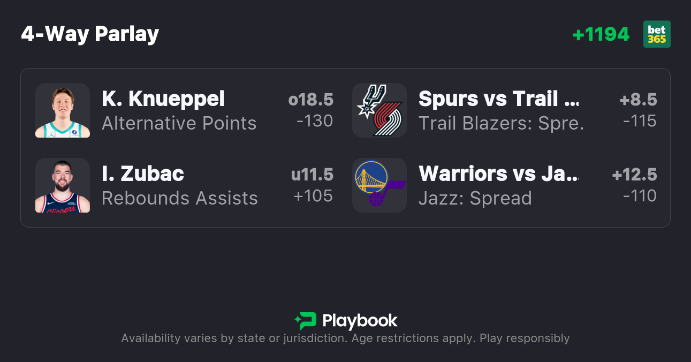691x362 pixels.
Task: Click the Warriors vs Jazz team logo
Action: pos(379,185)
